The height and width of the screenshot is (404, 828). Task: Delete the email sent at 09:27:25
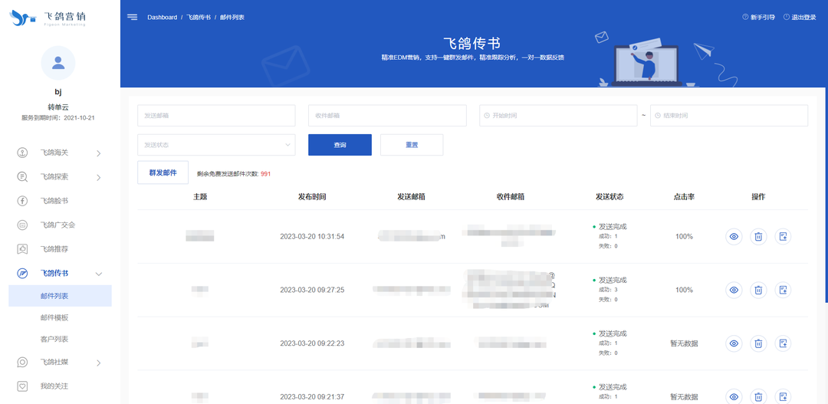pos(758,290)
